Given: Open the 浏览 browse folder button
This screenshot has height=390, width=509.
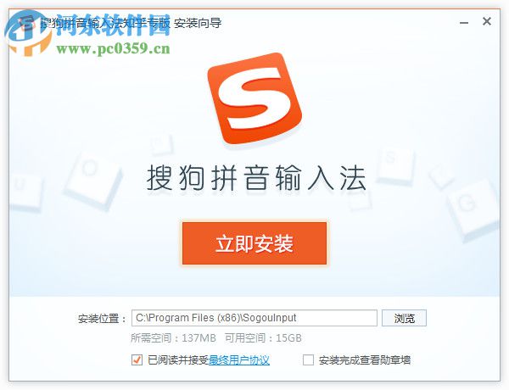Looking at the screenshot, I should coord(404,318).
